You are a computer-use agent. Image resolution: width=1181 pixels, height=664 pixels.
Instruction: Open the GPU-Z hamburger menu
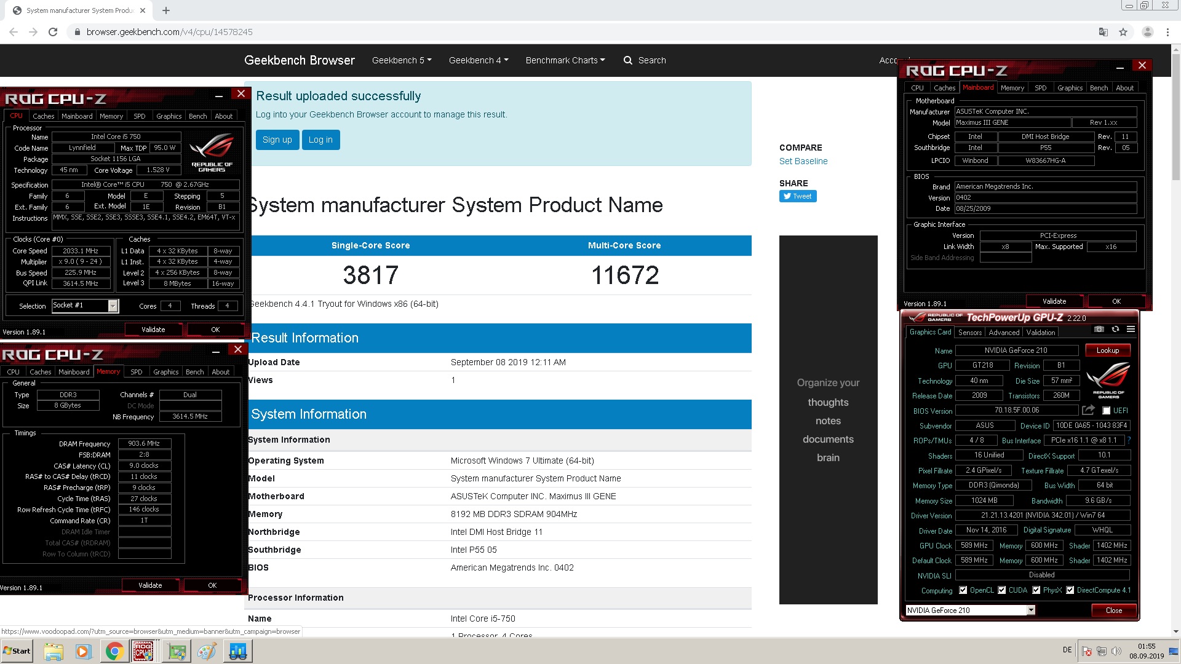click(x=1131, y=330)
